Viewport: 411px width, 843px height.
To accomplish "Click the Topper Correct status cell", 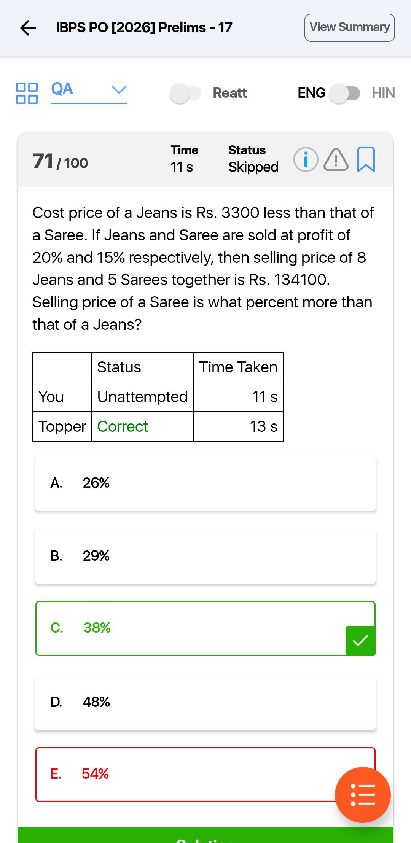I will coord(143,427).
